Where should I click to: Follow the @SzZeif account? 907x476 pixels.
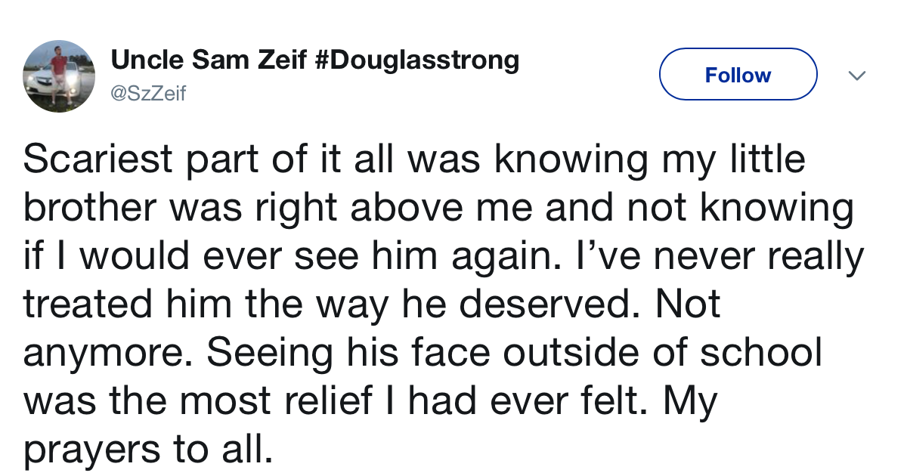(x=738, y=74)
